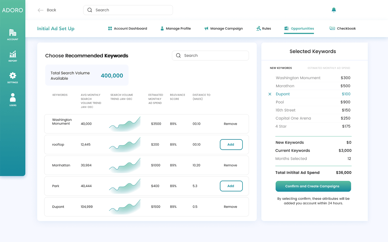Image resolution: width=388 pixels, height=242 pixels.
Task: Select the Opportunities tab
Action: pos(299,29)
